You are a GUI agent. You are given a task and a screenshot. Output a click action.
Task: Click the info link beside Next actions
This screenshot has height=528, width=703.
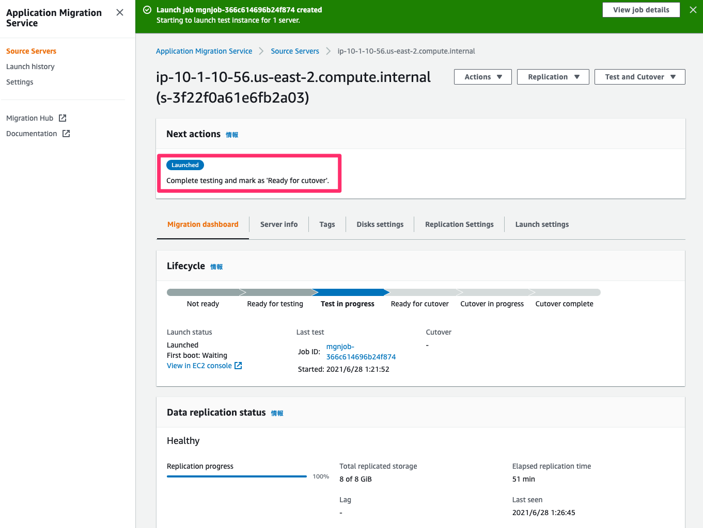pos(232,135)
